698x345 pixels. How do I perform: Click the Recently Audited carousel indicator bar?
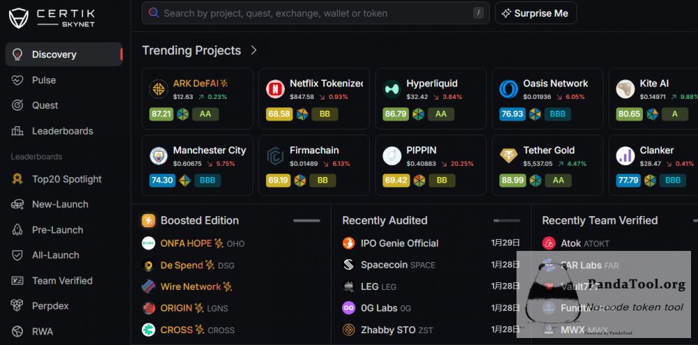506,220
